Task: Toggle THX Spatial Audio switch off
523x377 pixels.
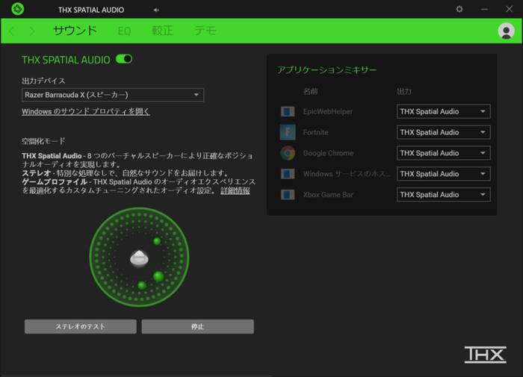Action: 124,59
